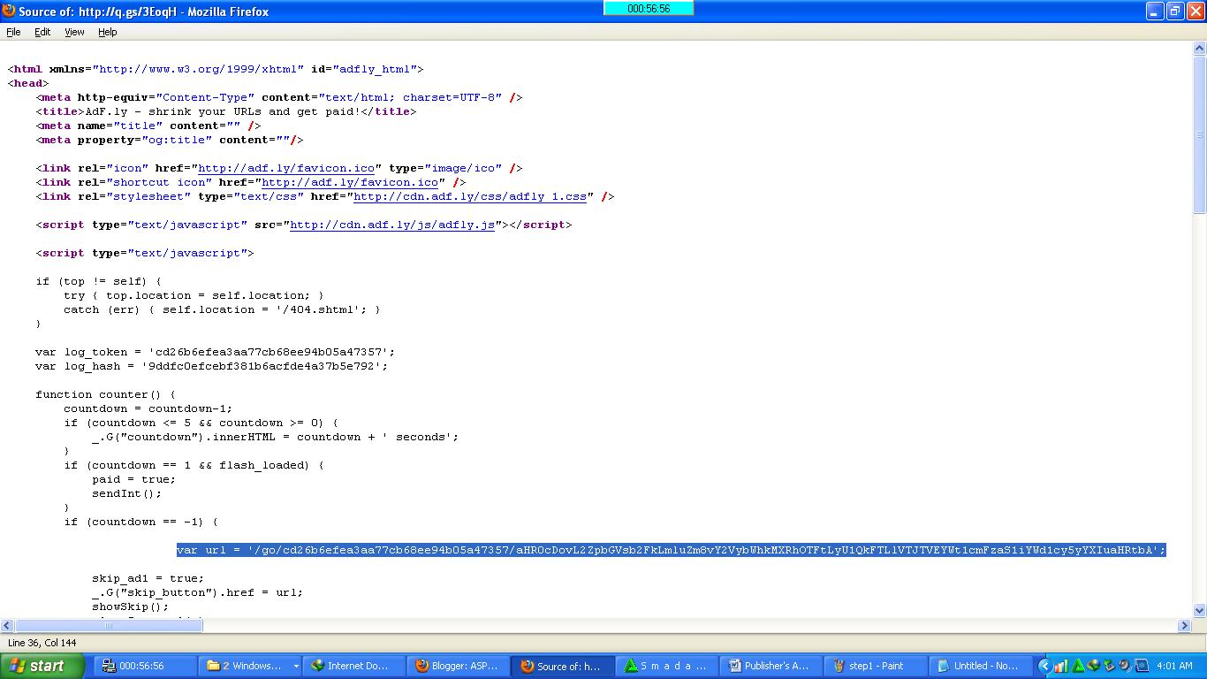Click the horizontal scrollbar thumb
1207x679 pixels.
click(x=109, y=625)
